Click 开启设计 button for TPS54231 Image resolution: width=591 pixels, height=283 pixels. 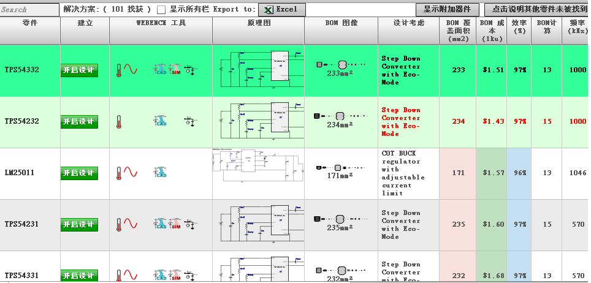coord(79,225)
